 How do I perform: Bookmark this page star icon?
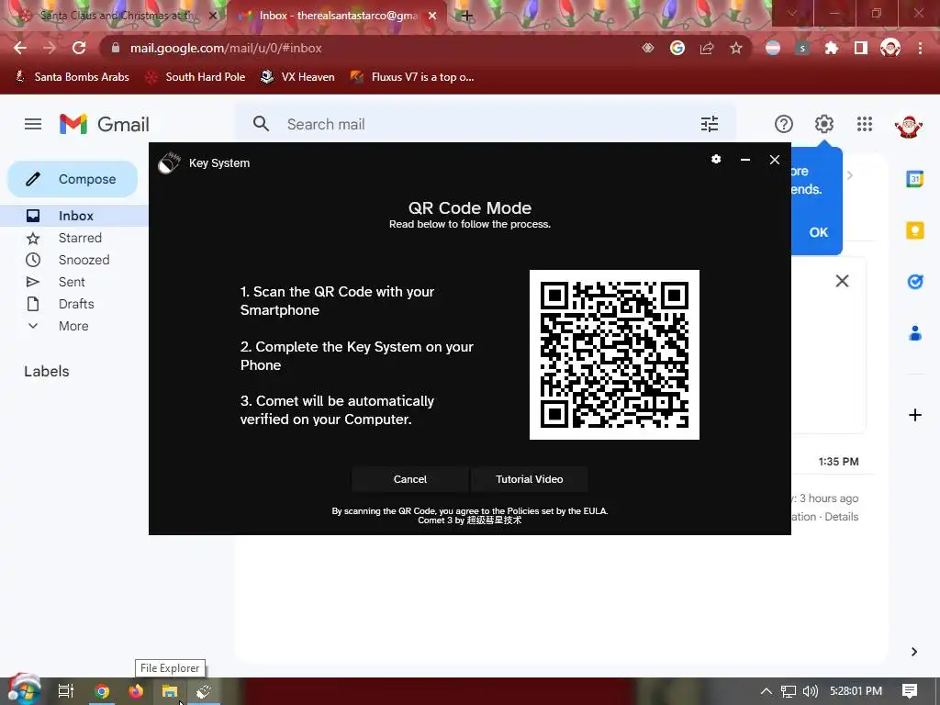pos(736,48)
